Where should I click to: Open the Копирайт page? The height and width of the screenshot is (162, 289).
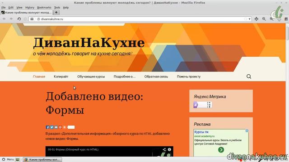(x=61, y=76)
